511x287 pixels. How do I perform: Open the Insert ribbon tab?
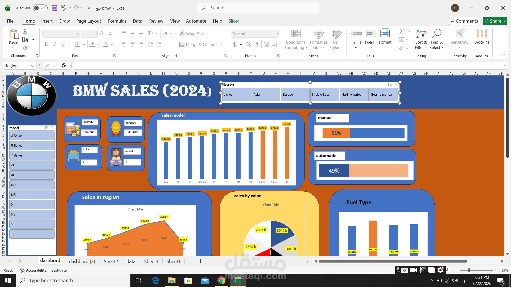(x=47, y=21)
